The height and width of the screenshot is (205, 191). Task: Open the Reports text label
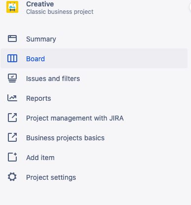[x=38, y=98]
